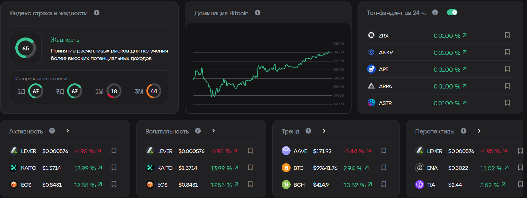Open the ANKR funding rate link
Image resolution: width=527 pixels, height=198 pixels.
point(450,52)
